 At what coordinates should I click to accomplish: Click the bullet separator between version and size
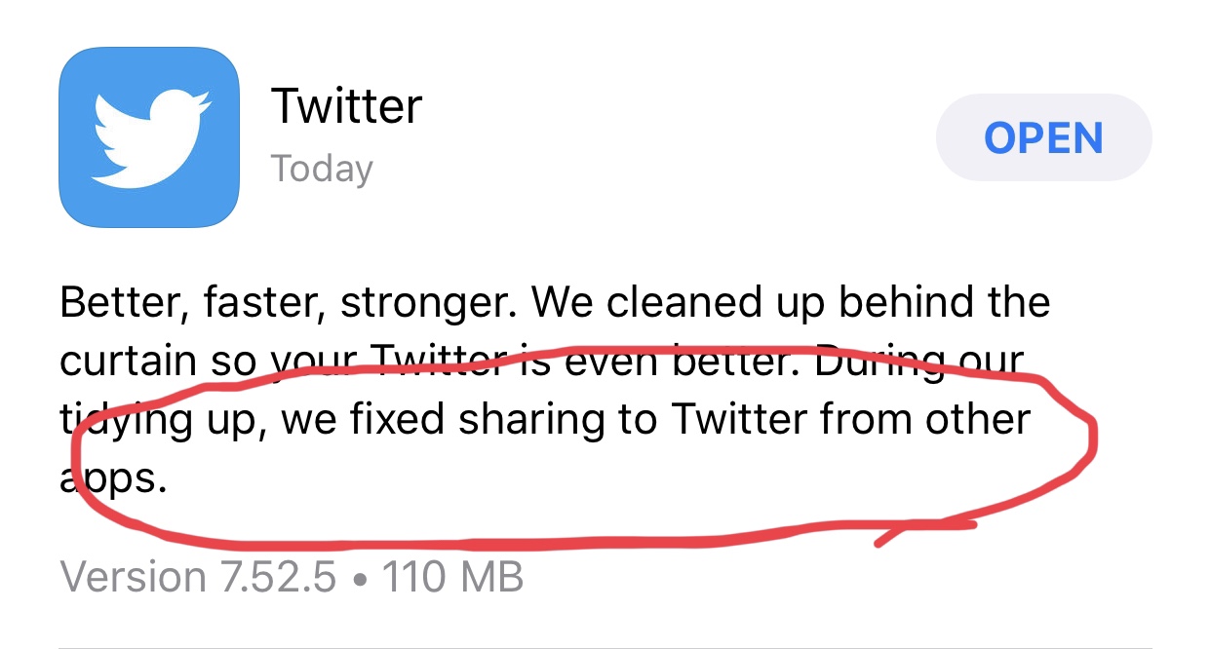(x=359, y=578)
